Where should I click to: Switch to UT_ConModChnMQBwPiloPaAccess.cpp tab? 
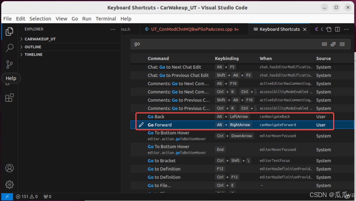(x=194, y=29)
